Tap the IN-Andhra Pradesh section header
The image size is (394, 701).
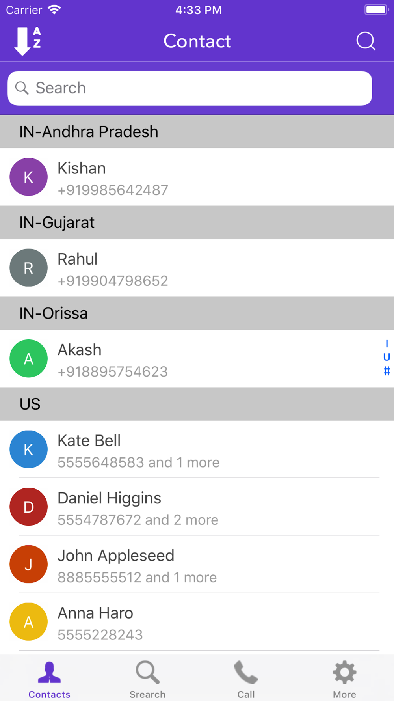197,132
